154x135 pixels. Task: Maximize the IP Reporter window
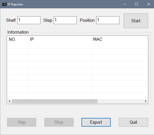[x=136, y=4]
